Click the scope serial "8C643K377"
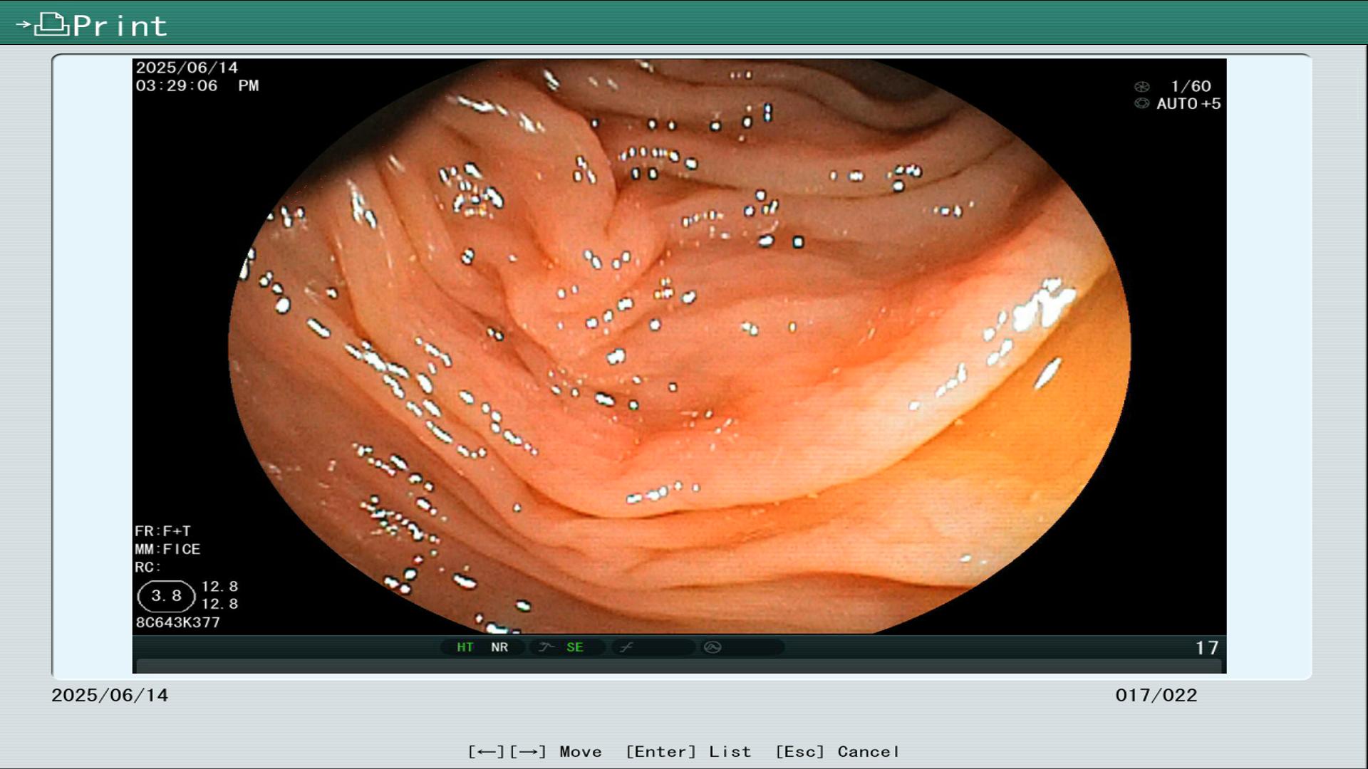Image resolution: width=1368 pixels, height=769 pixels. click(178, 622)
